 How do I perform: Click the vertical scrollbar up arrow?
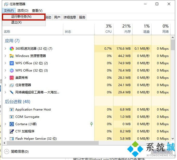click(173, 37)
